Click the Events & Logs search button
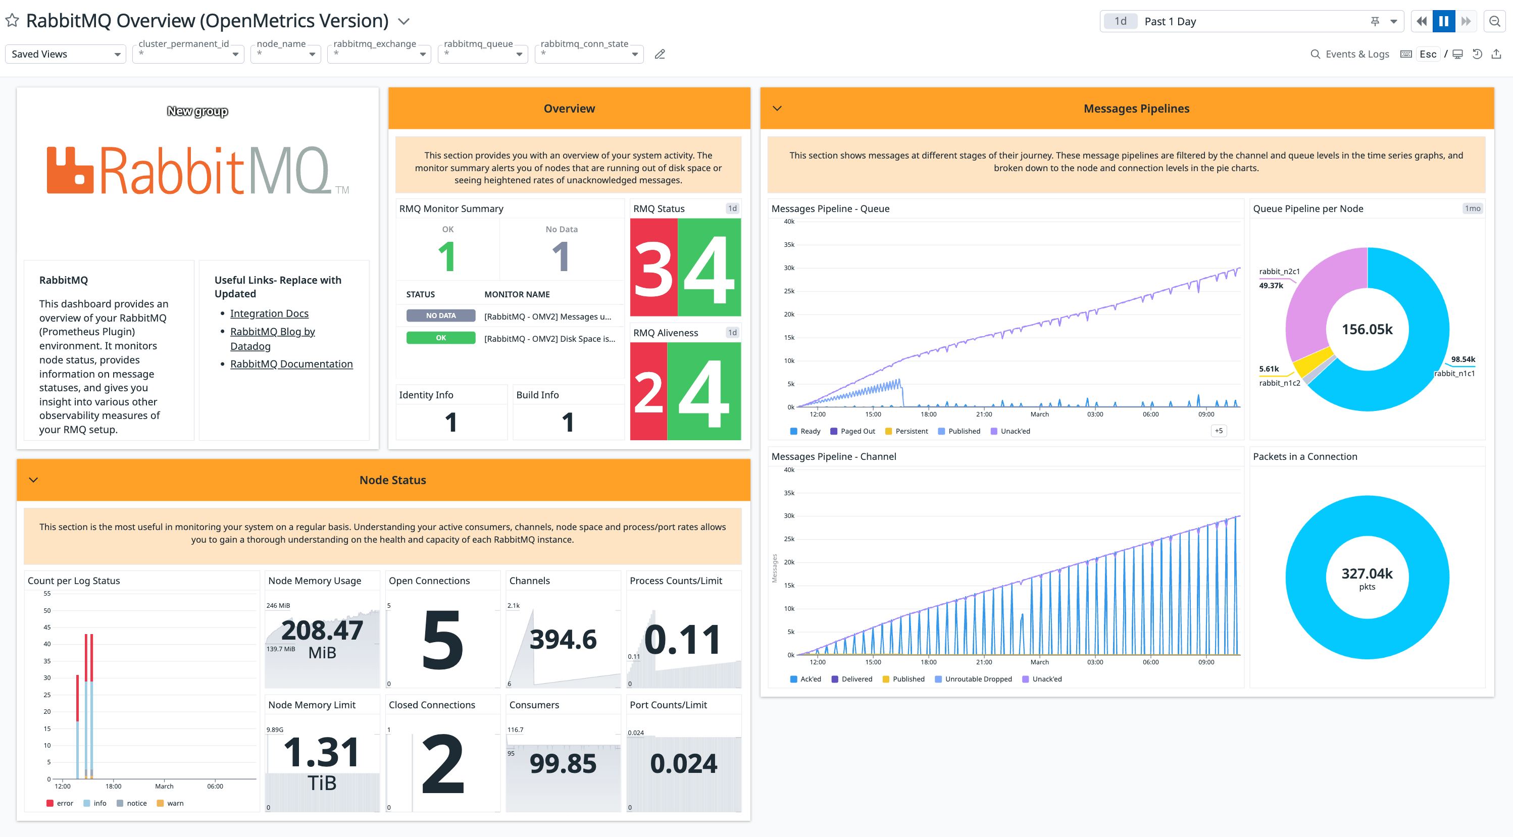 coord(1350,54)
